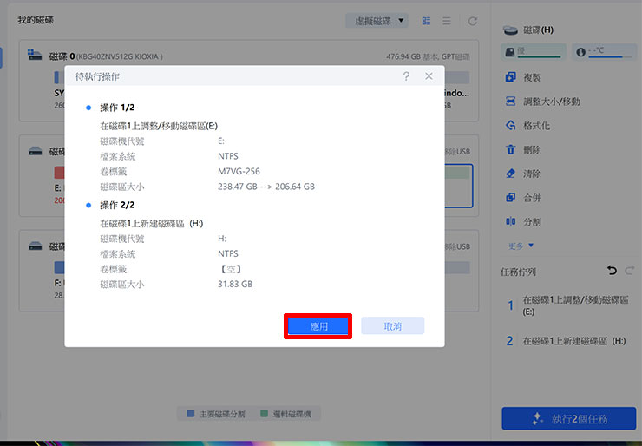Click the M7VG-256 volume label value
The height and width of the screenshot is (446, 642).
coord(239,171)
